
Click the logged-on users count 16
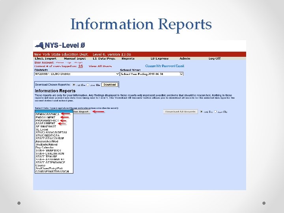80,66
